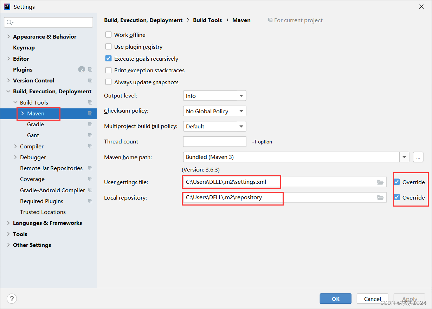Click the Cancel button
Screen dimensions: 432x309
click(373, 299)
